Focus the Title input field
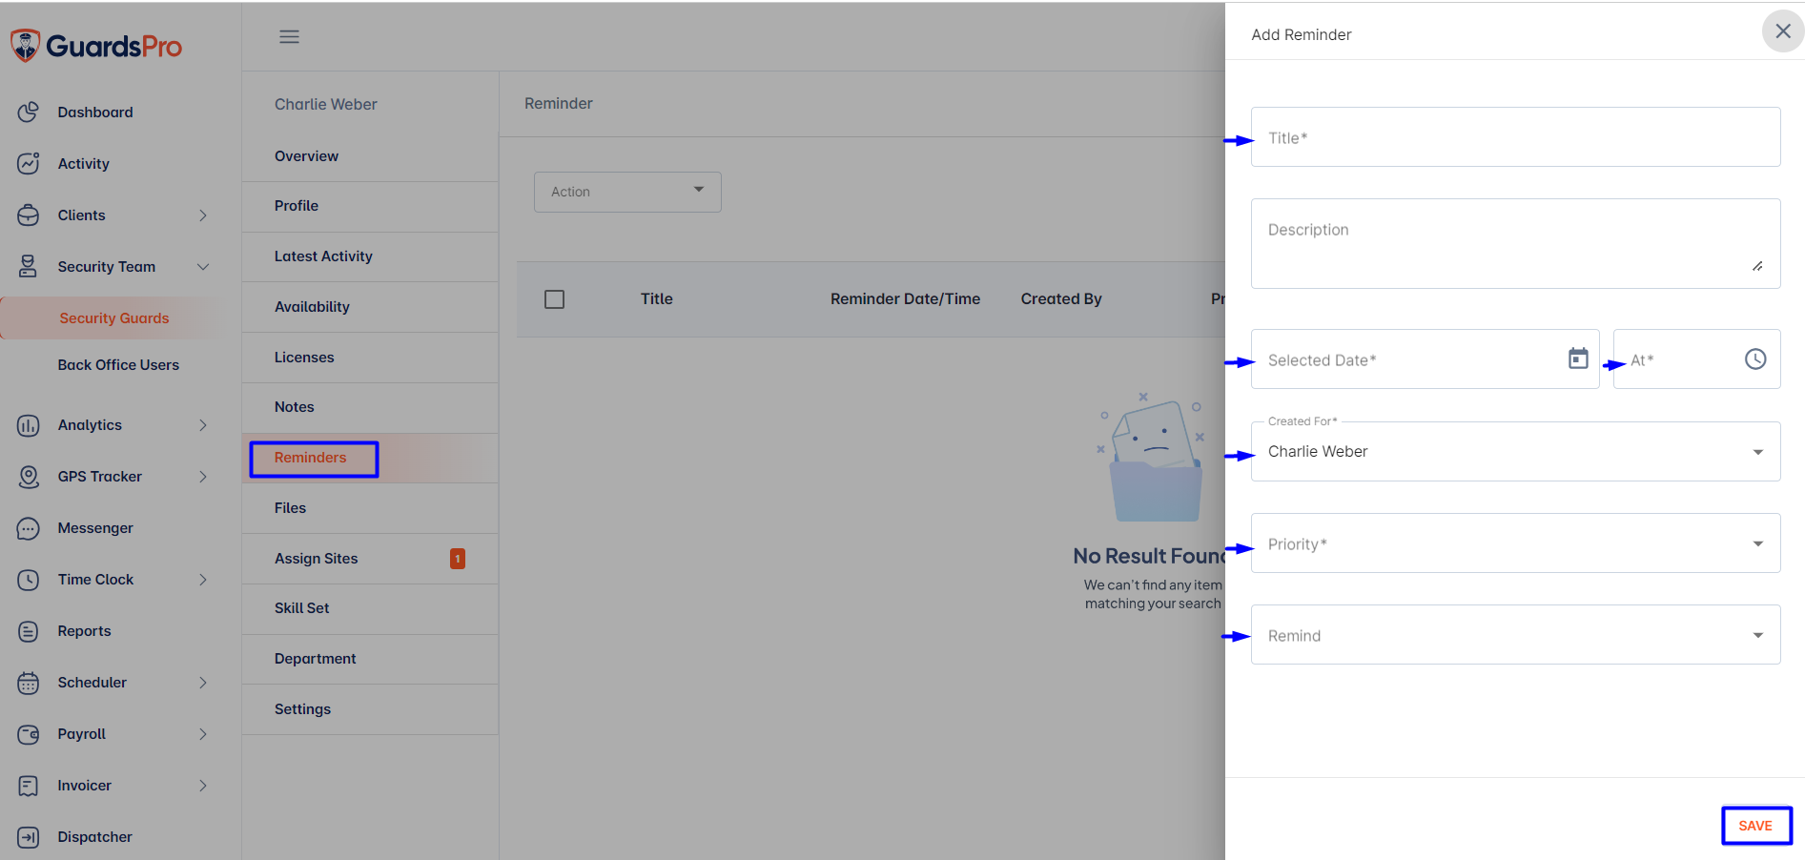This screenshot has width=1805, height=860. (1515, 137)
